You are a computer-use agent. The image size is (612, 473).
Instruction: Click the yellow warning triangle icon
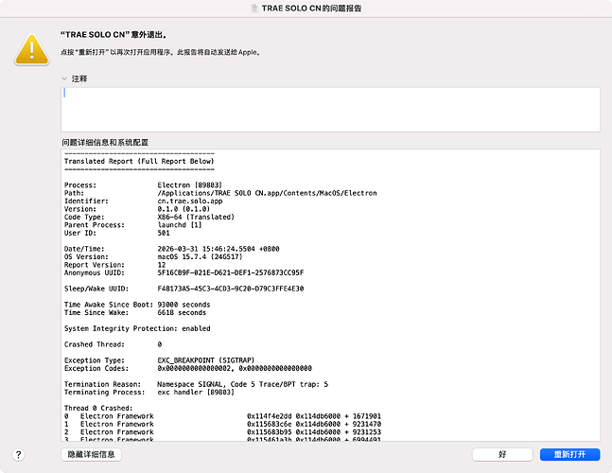(31, 49)
